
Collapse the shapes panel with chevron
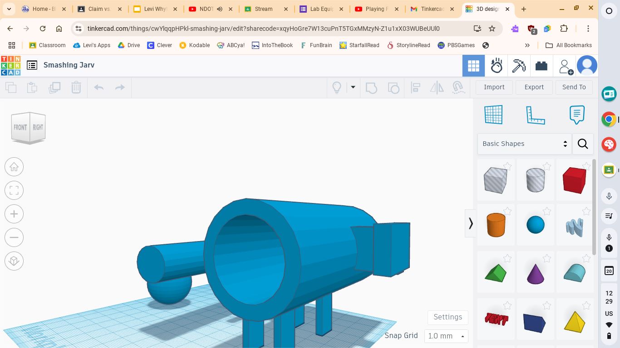[x=471, y=223]
